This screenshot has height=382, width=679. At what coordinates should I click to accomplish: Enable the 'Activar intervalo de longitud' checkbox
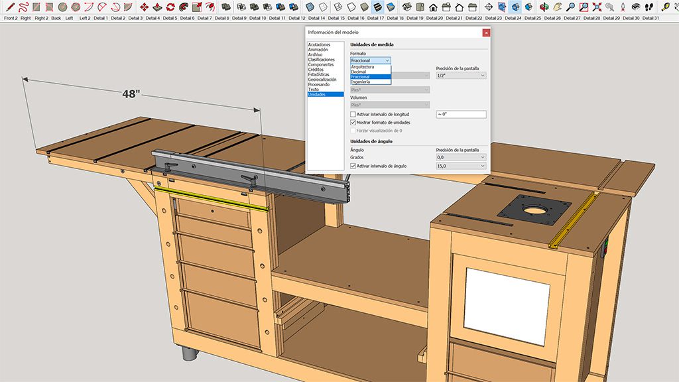pos(353,115)
